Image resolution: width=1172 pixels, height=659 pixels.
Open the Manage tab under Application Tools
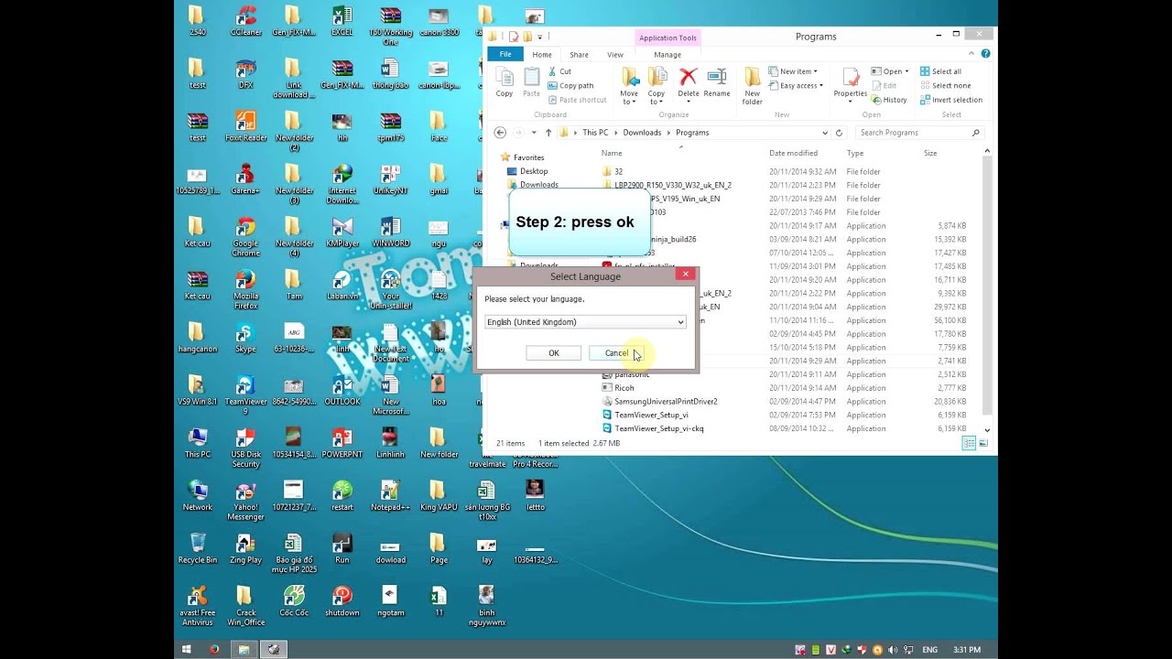667,55
